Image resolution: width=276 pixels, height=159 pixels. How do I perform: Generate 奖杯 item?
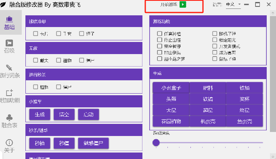pyautogui.click(x=245, y=99)
